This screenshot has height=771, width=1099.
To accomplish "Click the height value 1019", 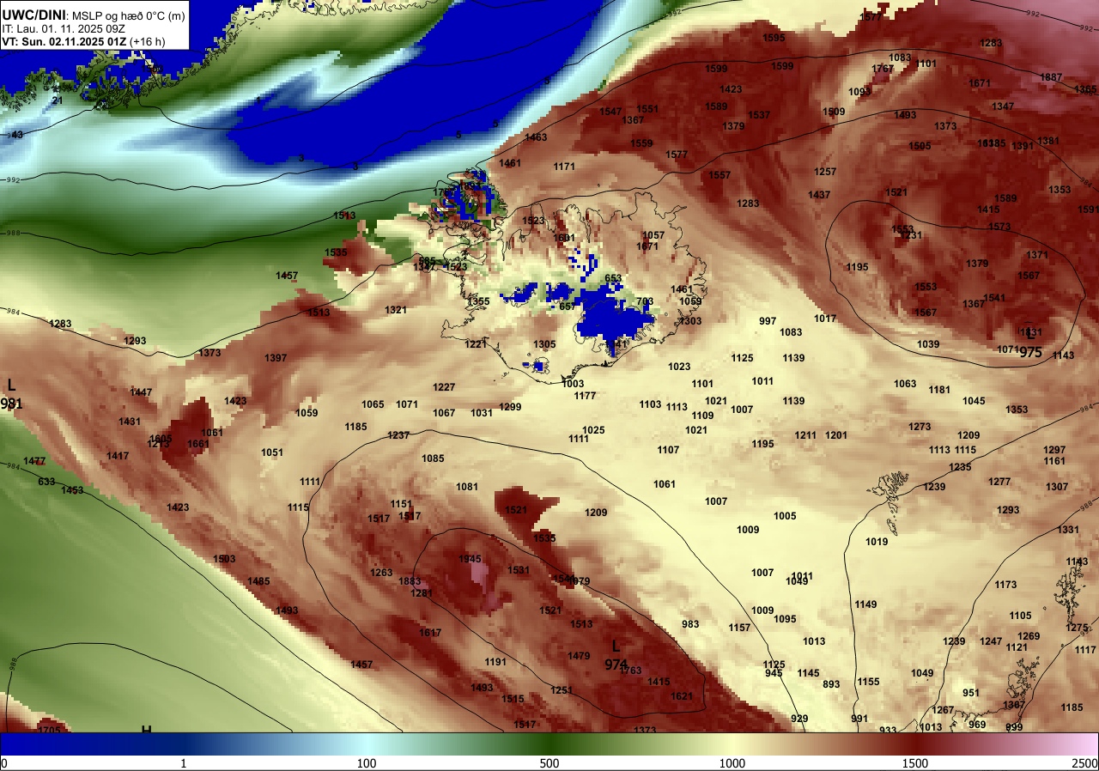I will point(877,542).
